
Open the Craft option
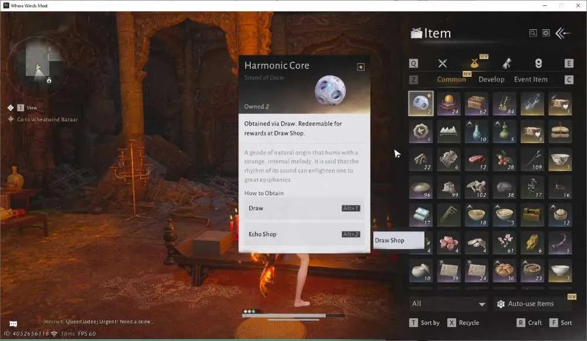(529, 323)
